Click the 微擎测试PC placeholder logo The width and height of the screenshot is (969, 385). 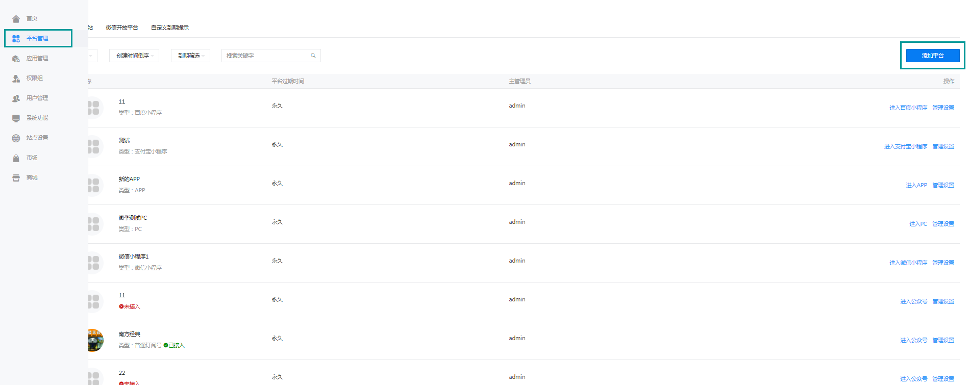click(95, 224)
